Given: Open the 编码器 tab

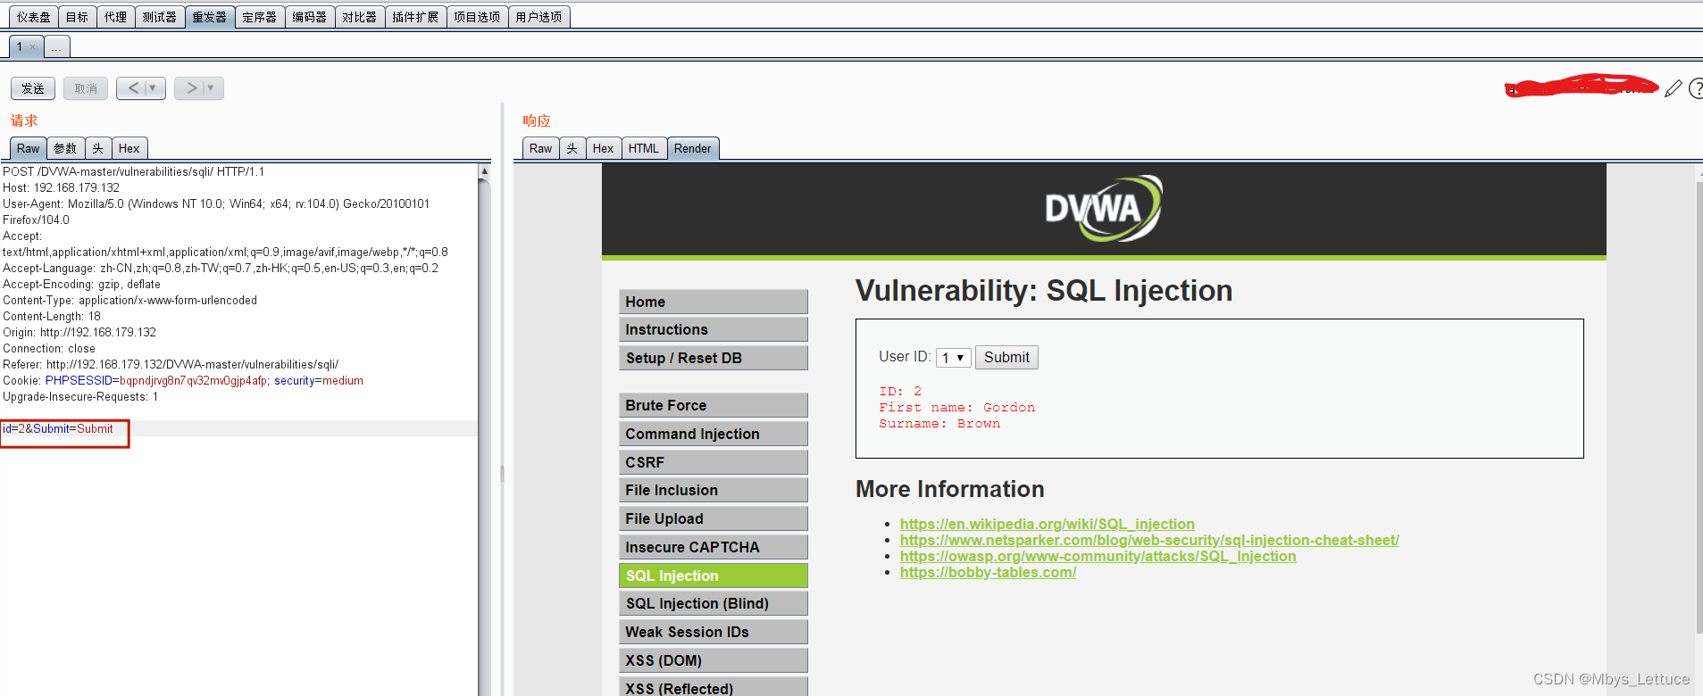Looking at the screenshot, I should [x=310, y=17].
